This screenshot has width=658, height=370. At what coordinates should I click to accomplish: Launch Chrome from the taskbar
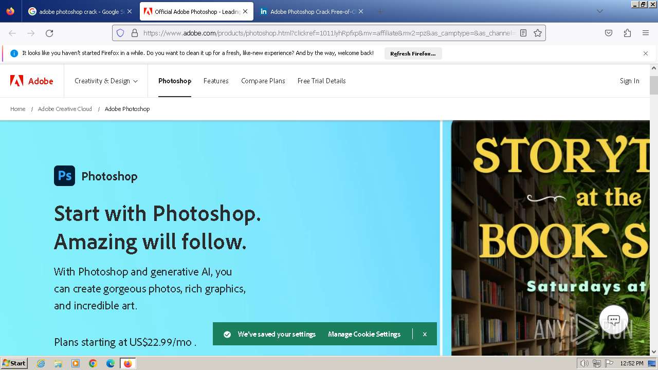pos(93,363)
